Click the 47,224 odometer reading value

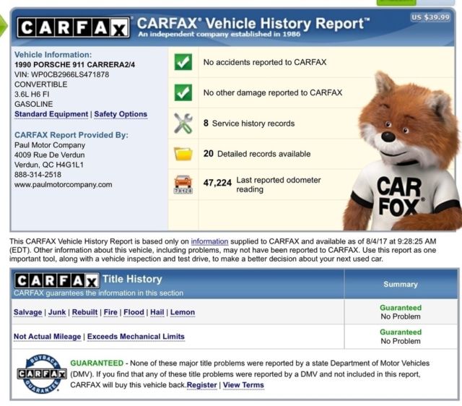(x=217, y=183)
